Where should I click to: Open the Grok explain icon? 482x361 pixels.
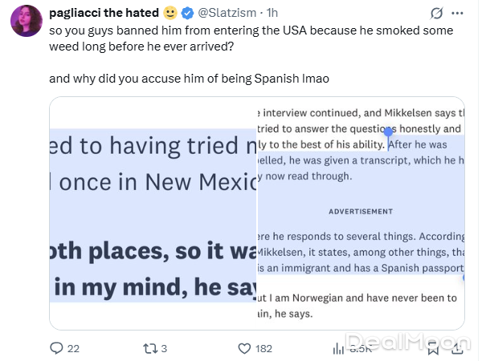(438, 13)
